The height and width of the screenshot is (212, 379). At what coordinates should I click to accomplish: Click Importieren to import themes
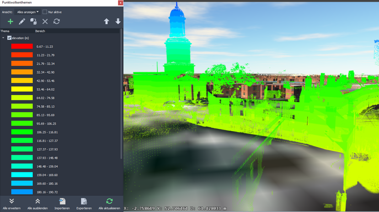coord(62,204)
